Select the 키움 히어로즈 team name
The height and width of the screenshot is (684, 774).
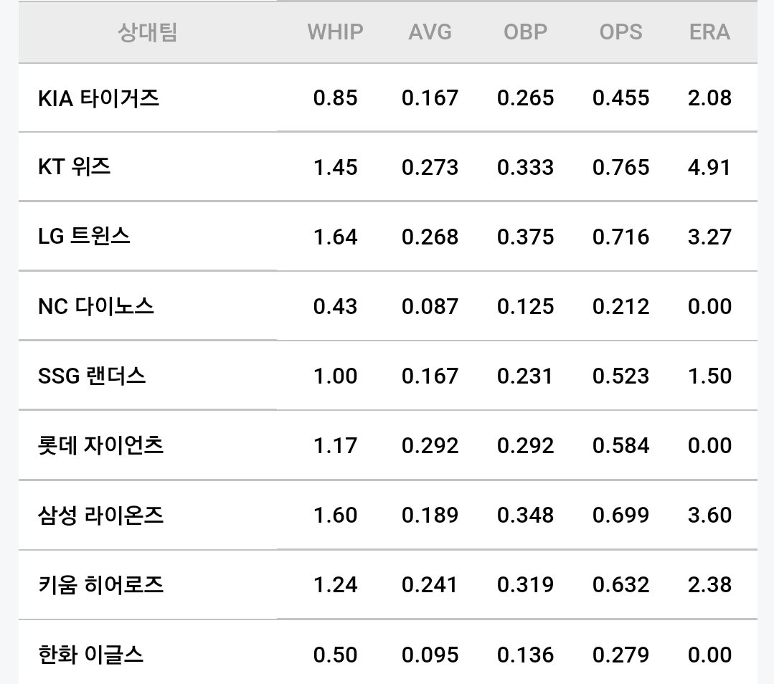click(100, 585)
